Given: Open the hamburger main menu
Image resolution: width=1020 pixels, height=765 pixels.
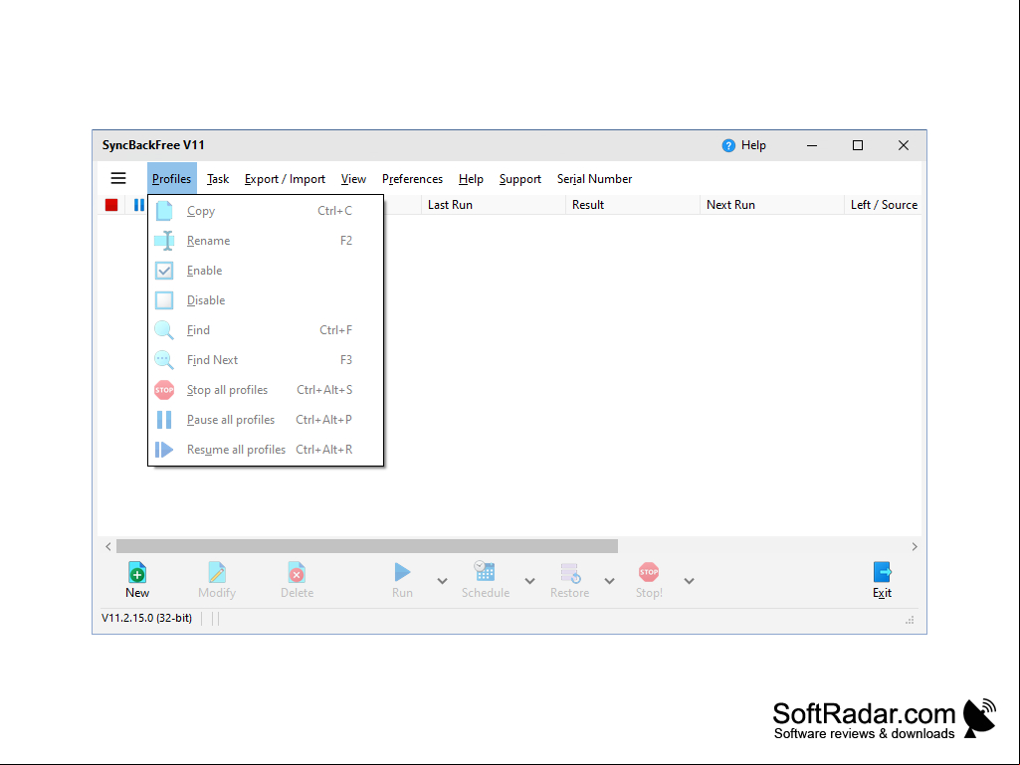Looking at the screenshot, I should (118, 178).
